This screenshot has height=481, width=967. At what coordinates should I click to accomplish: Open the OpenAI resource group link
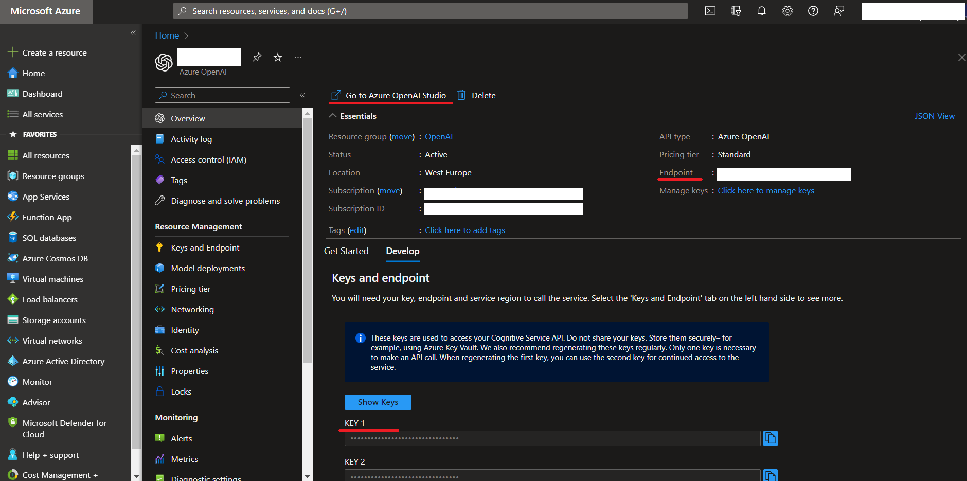click(x=439, y=137)
